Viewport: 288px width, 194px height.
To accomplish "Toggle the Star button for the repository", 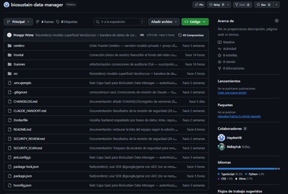I will click(x=264, y=5).
